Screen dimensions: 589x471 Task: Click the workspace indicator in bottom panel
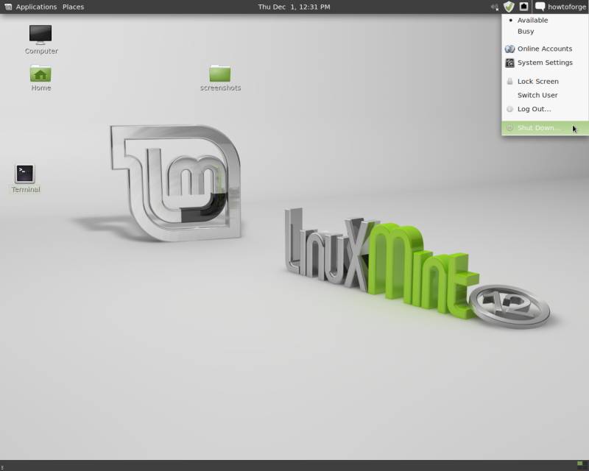pos(579,464)
